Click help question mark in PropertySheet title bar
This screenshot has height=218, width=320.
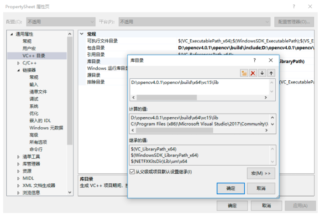[294, 6]
